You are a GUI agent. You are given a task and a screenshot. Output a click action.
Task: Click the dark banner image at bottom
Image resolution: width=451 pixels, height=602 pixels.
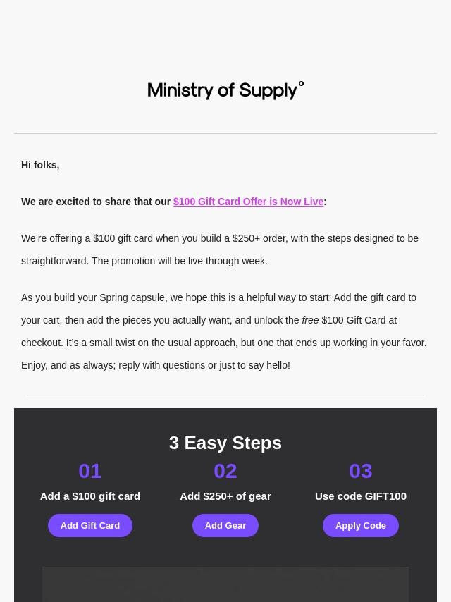point(225,584)
